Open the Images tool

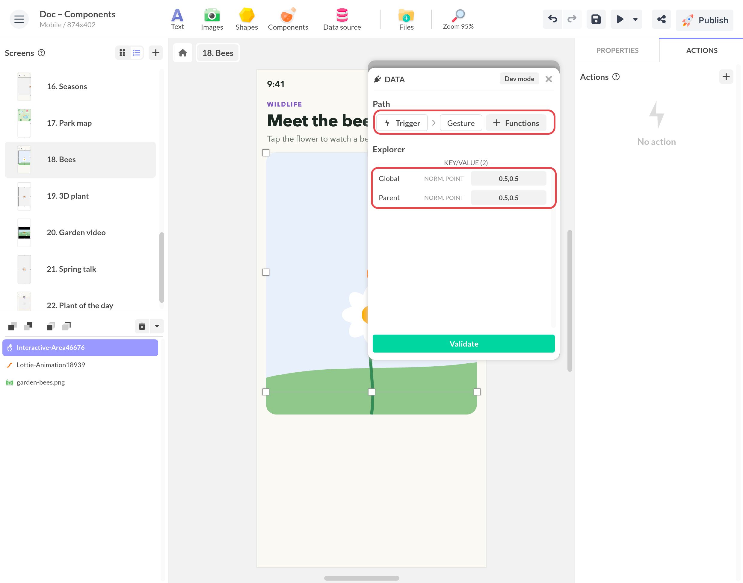tap(212, 19)
